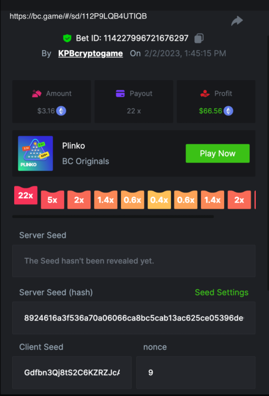The width and height of the screenshot is (269, 396).
Task: Open KPBcryptogame user profile link
Action: pyautogui.click(x=91, y=53)
